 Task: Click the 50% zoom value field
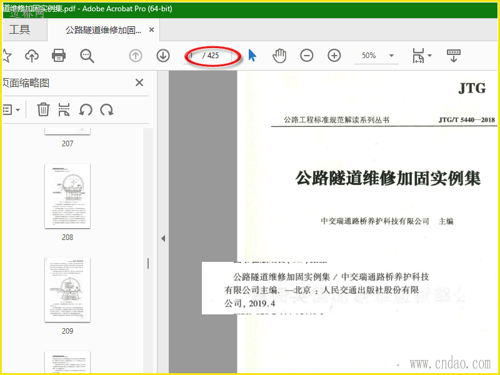pos(369,56)
